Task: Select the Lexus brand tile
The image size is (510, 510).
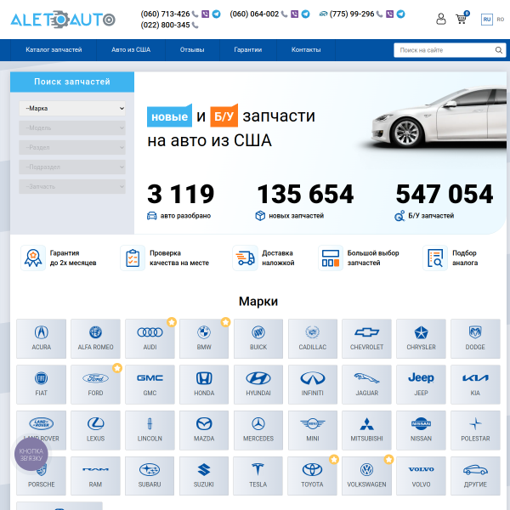Action: pyautogui.click(x=95, y=430)
